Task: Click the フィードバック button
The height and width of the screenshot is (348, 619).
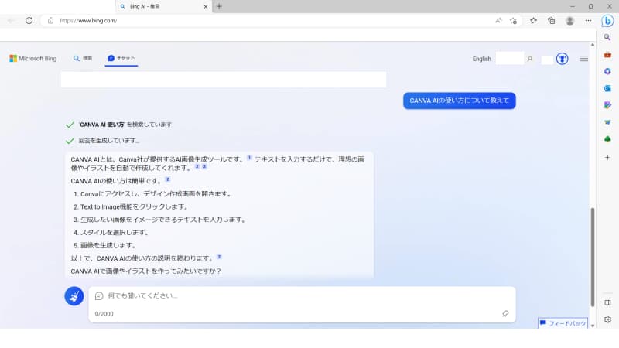Action: [563, 323]
